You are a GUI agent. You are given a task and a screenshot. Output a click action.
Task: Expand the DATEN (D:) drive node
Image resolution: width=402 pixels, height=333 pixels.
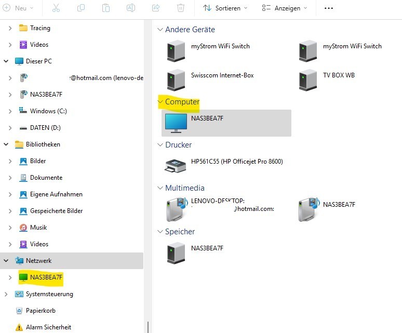pyautogui.click(x=10, y=128)
